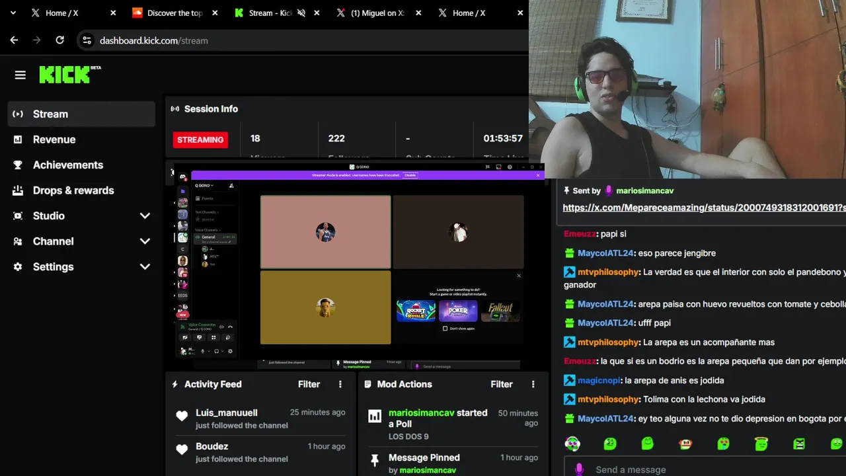Open Activity Feed more options menu

point(340,384)
